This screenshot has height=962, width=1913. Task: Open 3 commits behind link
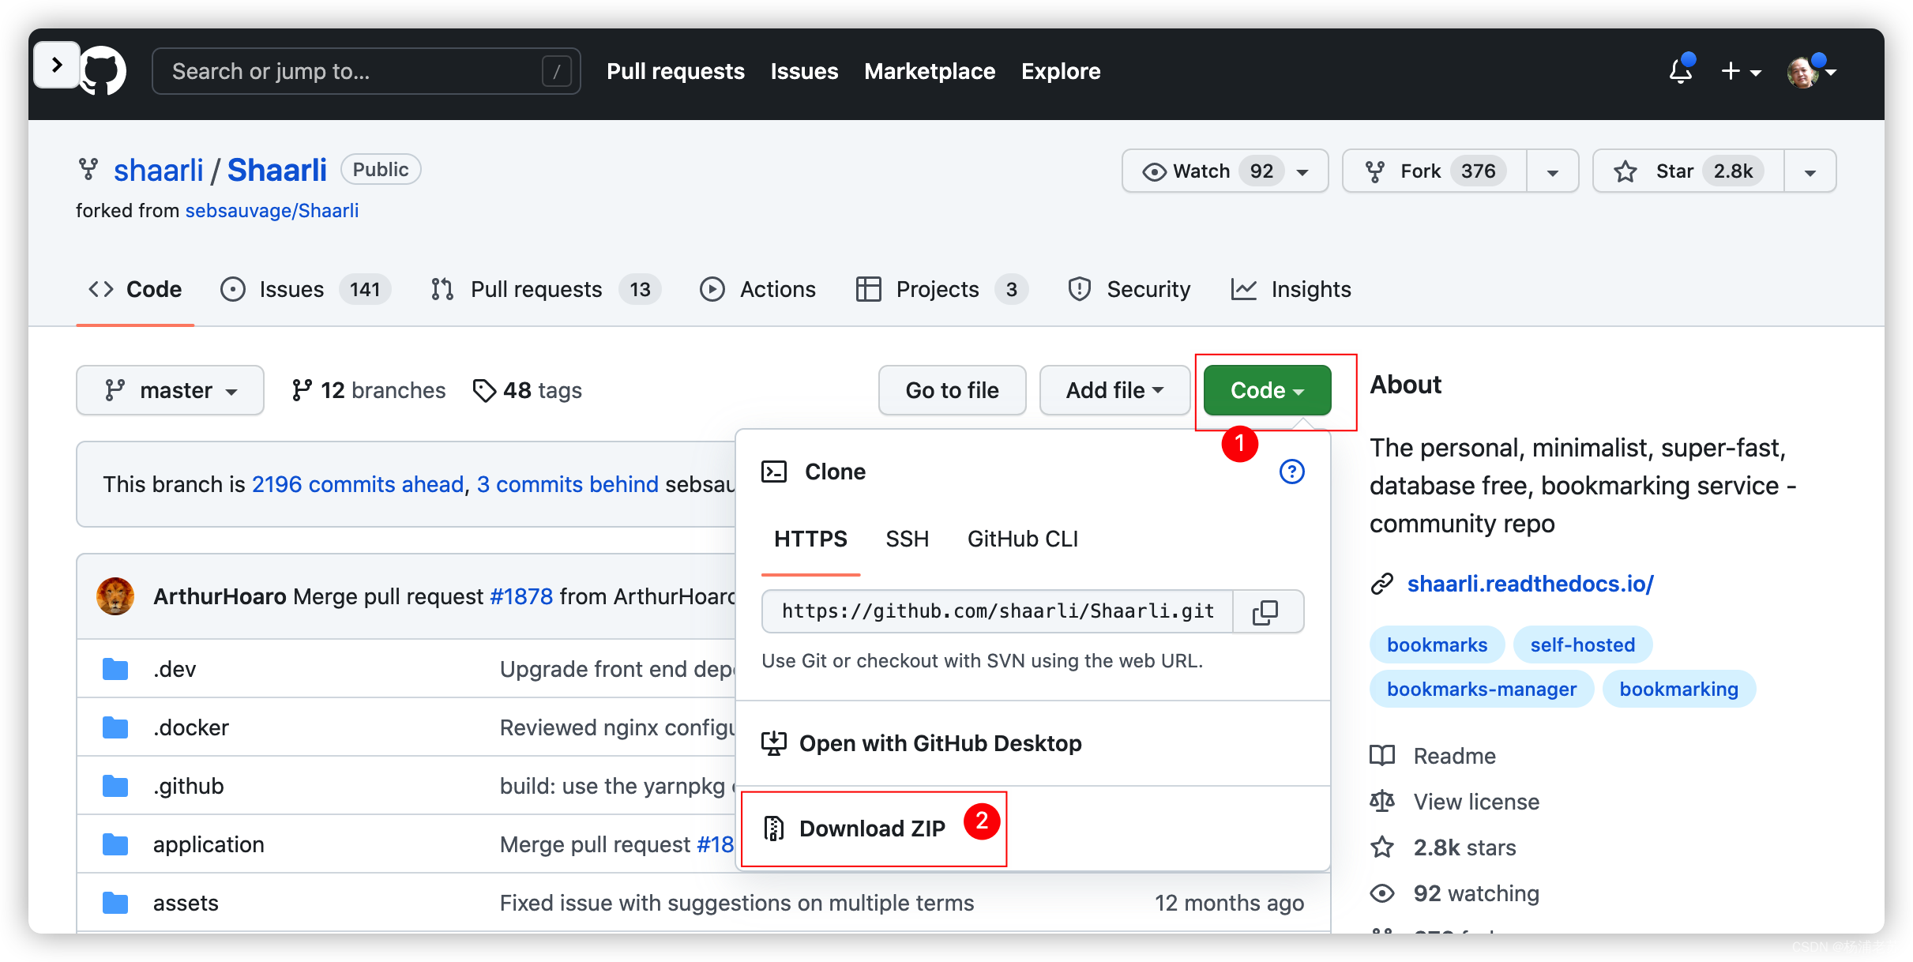(568, 484)
